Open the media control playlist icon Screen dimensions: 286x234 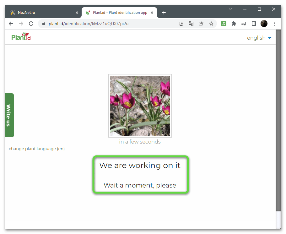point(244,24)
